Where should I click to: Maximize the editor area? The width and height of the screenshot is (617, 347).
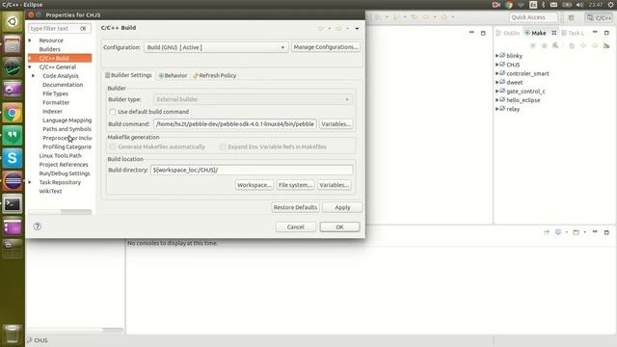pyautogui.click(x=483, y=33)
